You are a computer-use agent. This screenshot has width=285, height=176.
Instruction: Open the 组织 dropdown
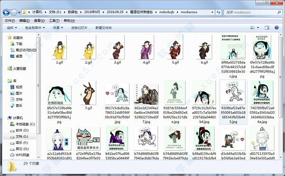point(12,28)
